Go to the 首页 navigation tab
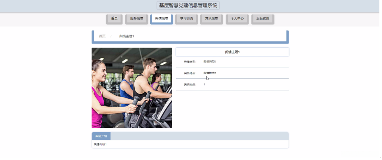The image size is (382, 160). click(x=114, y=19)
